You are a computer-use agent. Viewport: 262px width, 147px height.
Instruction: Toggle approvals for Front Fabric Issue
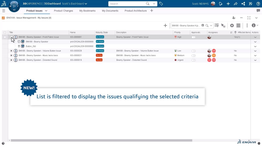pyautogui.click(x=193, y=37)
